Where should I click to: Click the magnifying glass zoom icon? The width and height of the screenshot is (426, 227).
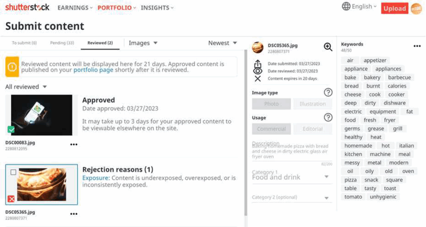click(x=328, y=47)
